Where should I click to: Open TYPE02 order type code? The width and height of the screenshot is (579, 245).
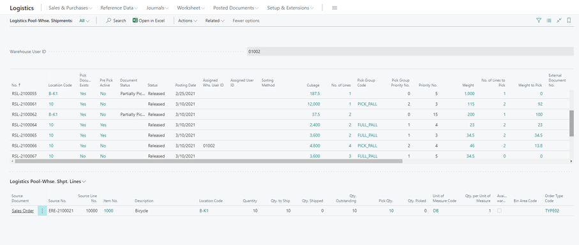[552, 211]
